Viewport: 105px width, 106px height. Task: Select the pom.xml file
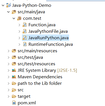27,103
